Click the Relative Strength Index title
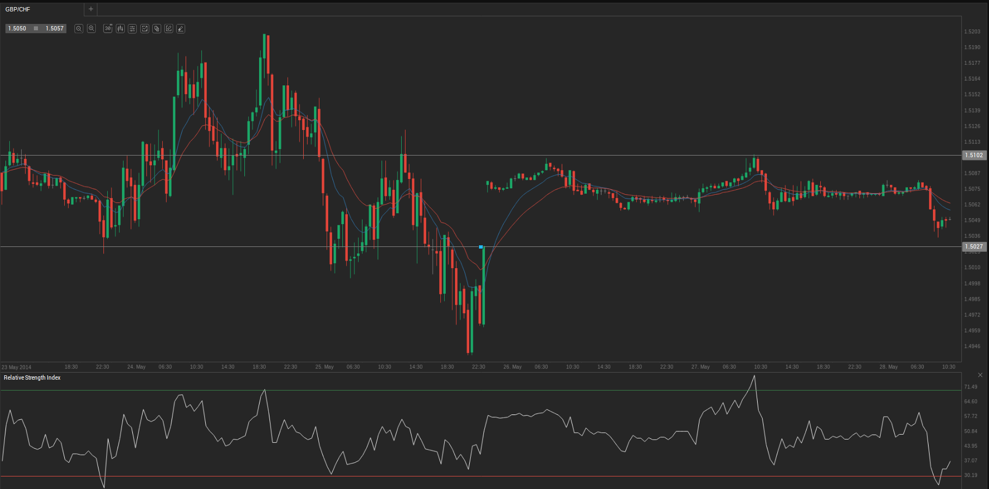 [32, 377]
